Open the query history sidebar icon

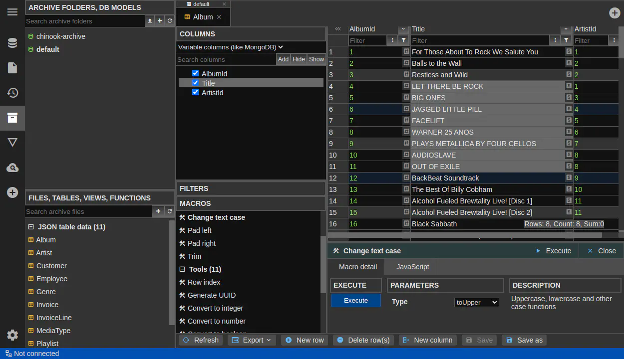(x=12, y=93)
